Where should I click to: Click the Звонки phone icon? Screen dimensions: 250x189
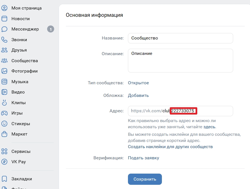click(4, 39)
